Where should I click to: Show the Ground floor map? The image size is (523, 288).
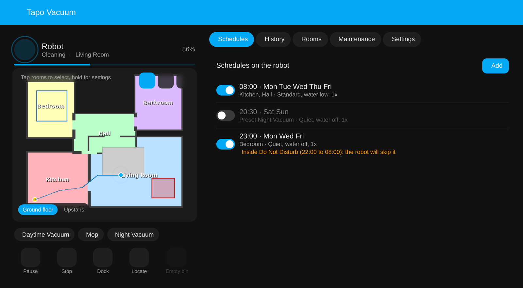(38, 210)
